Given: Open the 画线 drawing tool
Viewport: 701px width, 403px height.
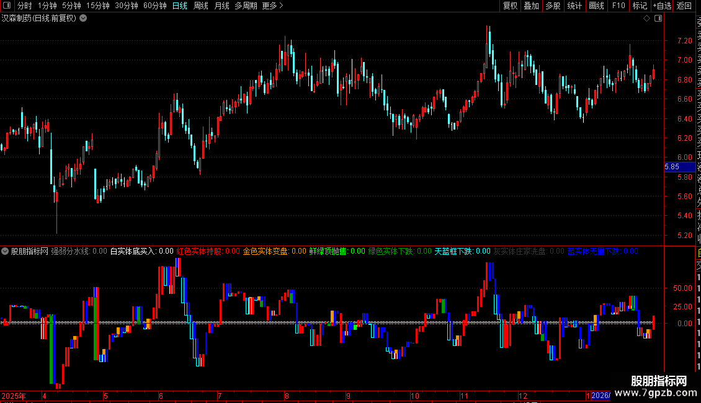Looking at the screenshot, I should [x=596, y=6].
